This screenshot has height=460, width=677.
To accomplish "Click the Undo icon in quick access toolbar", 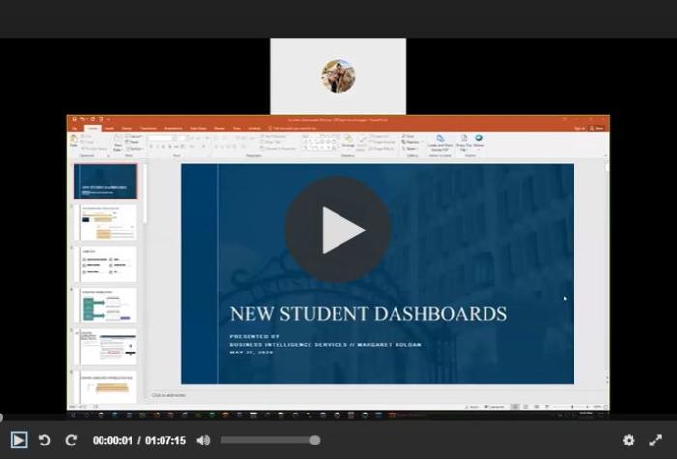I will [x=83, y=119].
